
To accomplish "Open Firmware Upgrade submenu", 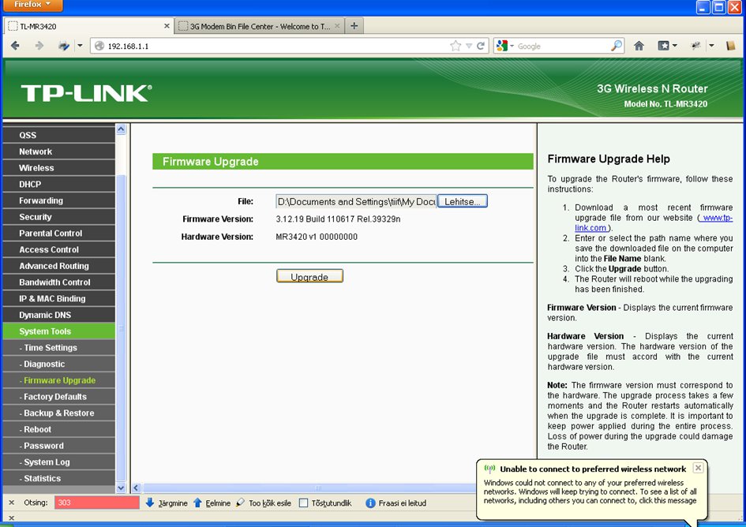I will tap(59, 380).
